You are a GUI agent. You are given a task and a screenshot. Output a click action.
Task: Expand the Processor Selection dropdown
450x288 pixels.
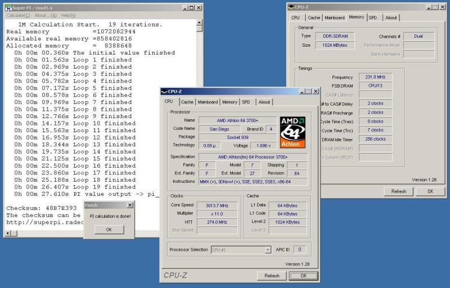click(268, 250)
